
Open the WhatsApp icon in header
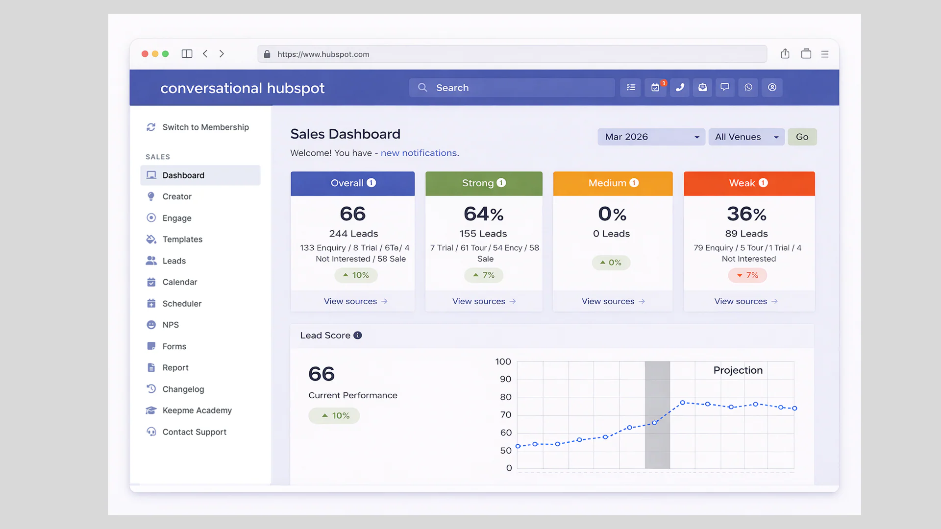pyautogui.click(x=748, y=88)
